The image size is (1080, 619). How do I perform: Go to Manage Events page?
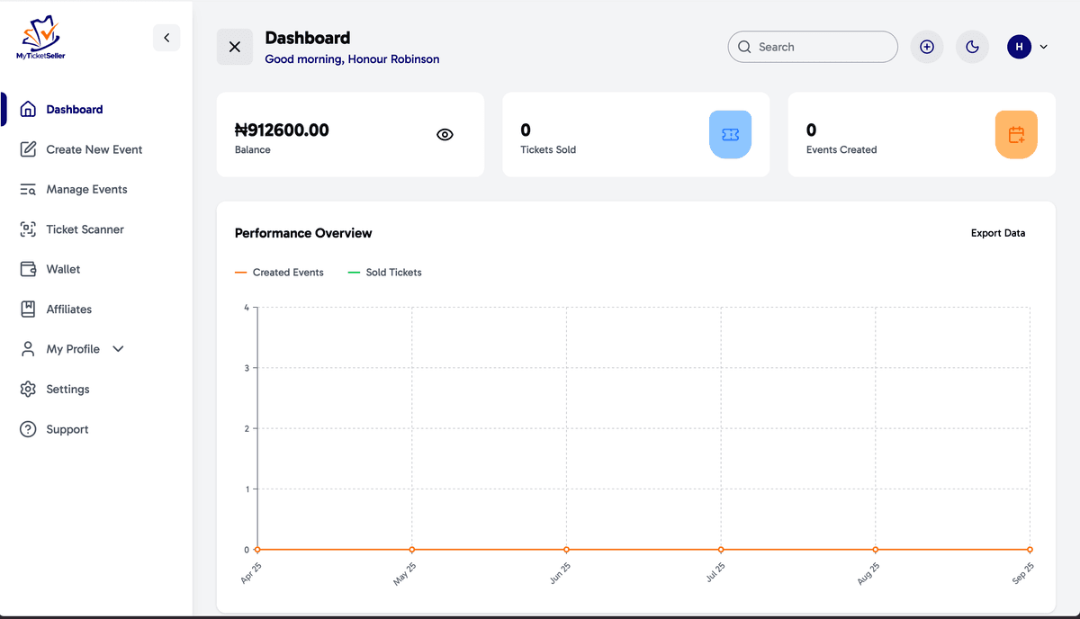click(x=86, y=190)
